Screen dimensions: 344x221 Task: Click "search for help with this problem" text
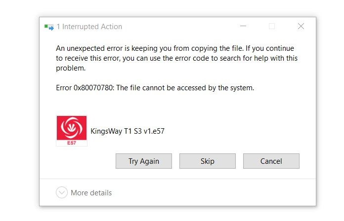coord(247,58)
